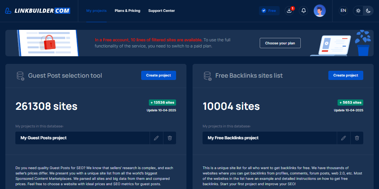Image resolution: width=379 pixels, height=189 pixels.
Task: Click the Free plan badge
Action: click(x=269, y=11)
